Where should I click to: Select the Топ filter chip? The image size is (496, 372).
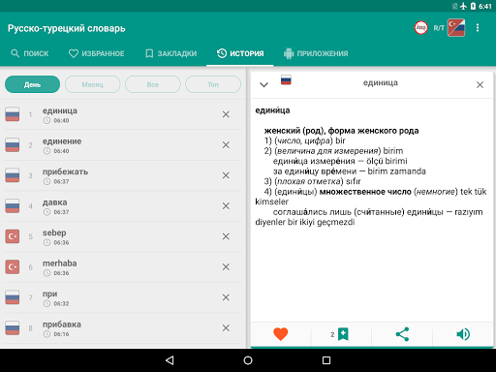click(213, 84)
